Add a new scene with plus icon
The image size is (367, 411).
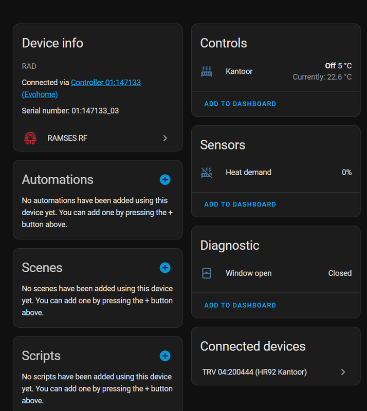tap(165, 268)
